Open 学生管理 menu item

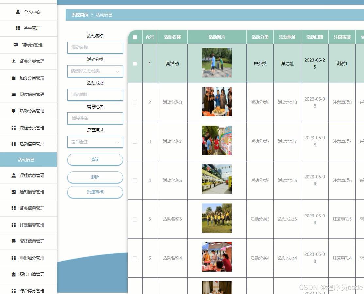coord(28,28)
